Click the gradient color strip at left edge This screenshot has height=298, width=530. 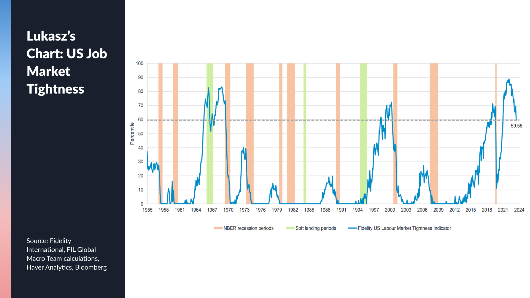(x=6, y=149)
